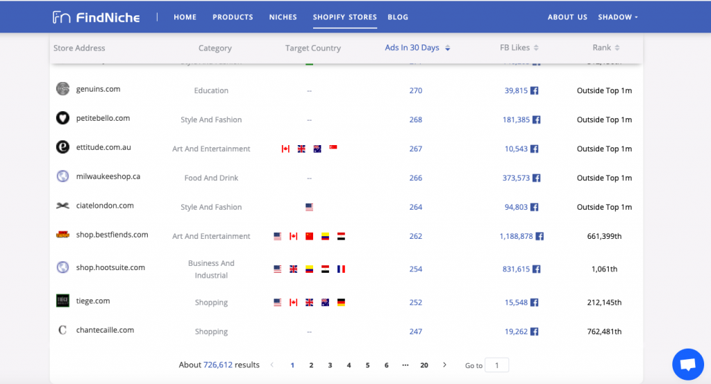Go to pagination page 5

(368, 365)
